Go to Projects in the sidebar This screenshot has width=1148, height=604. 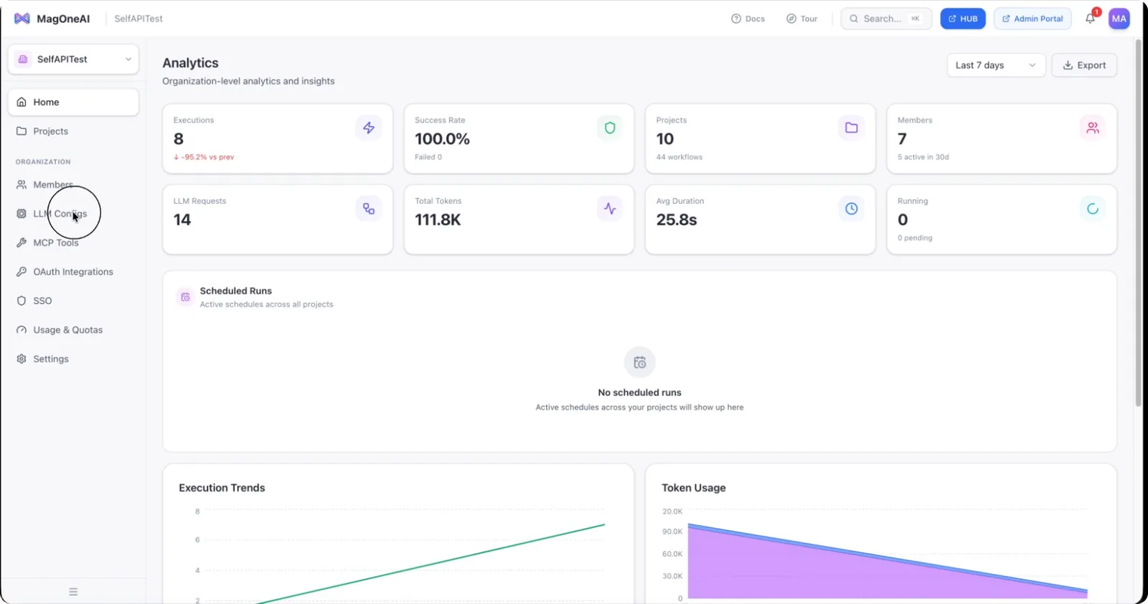[73, 131]
